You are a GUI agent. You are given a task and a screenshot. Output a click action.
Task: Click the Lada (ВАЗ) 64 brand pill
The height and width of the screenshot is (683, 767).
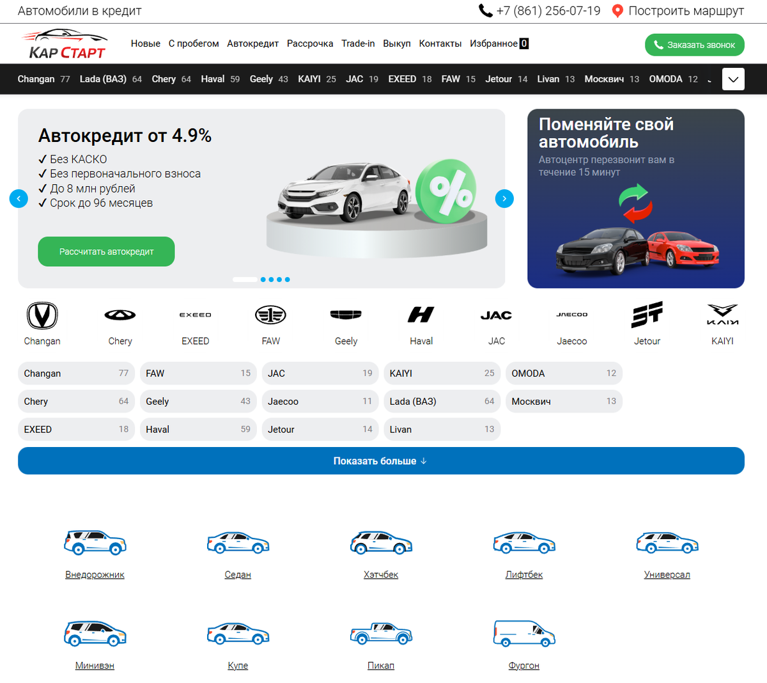442,402
